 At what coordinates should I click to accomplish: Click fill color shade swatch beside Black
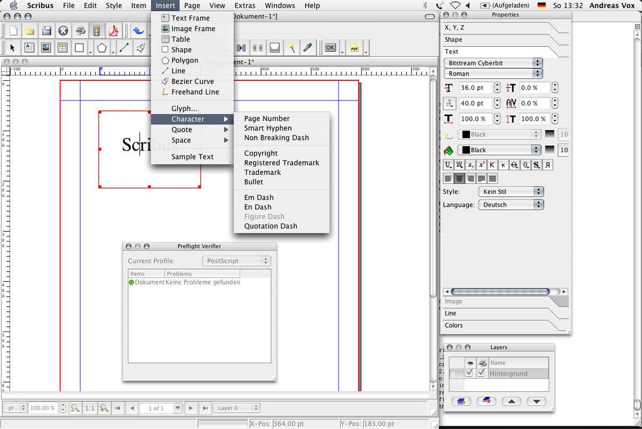(549, 150)
